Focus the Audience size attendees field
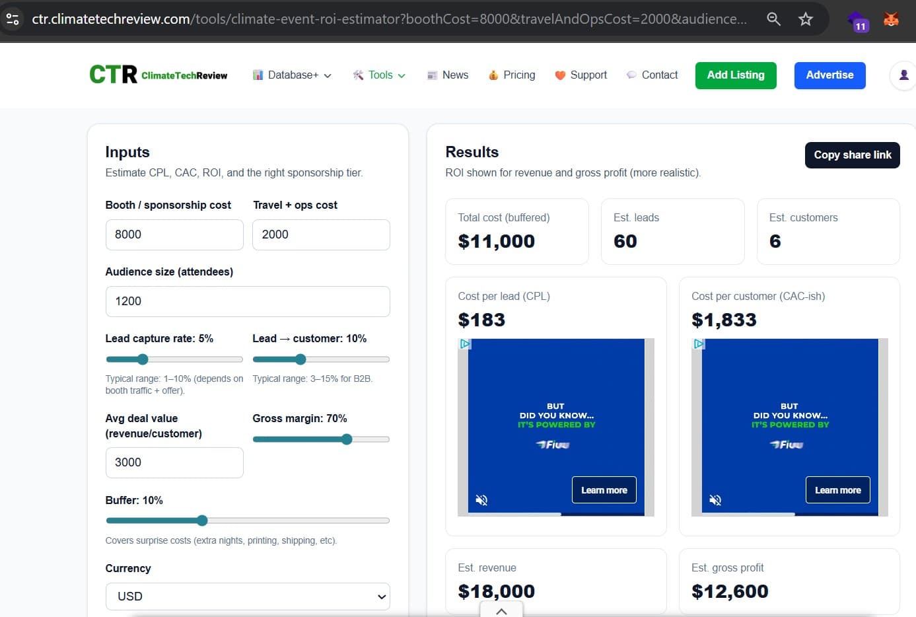916x617 pixels. pos(248,301)
